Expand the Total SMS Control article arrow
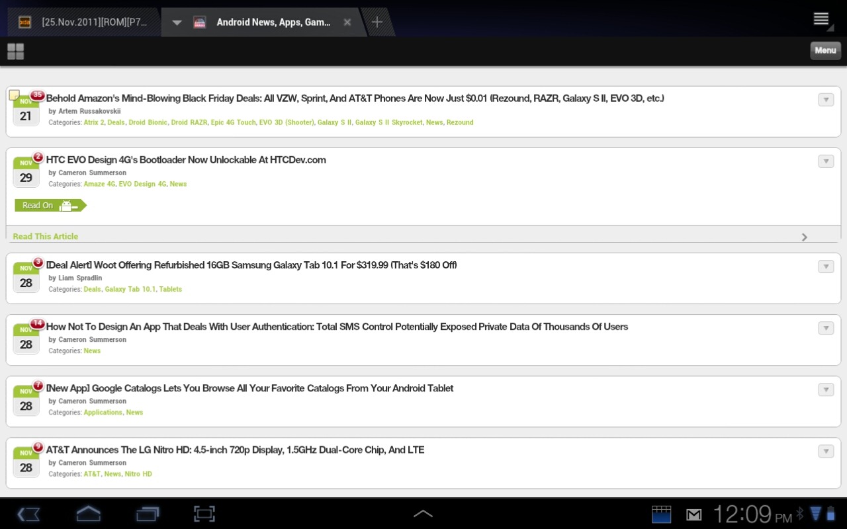 pos(826,328)
